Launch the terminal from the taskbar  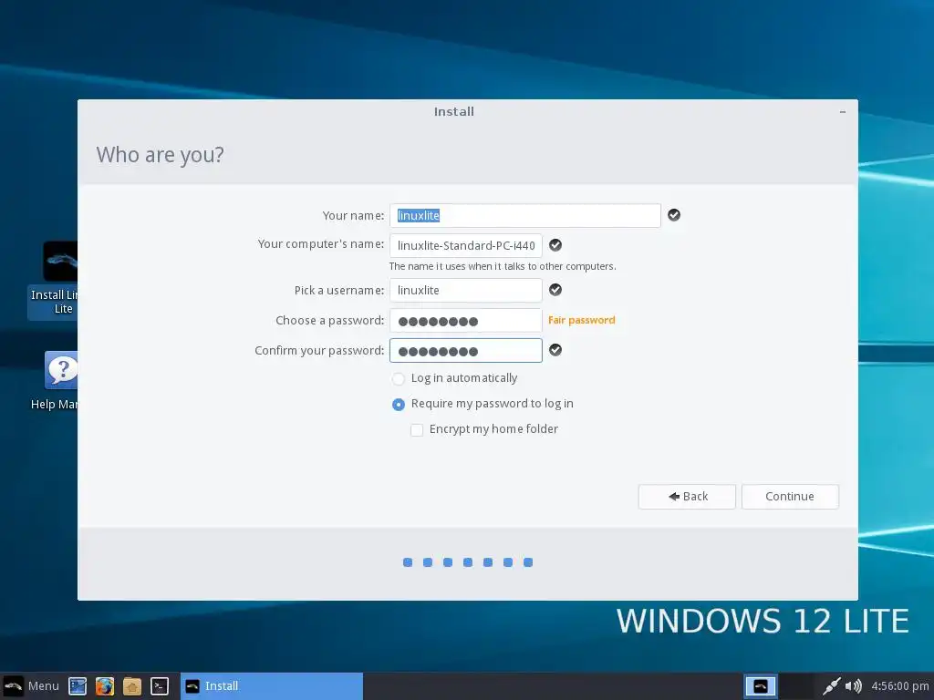click(160, 686)
